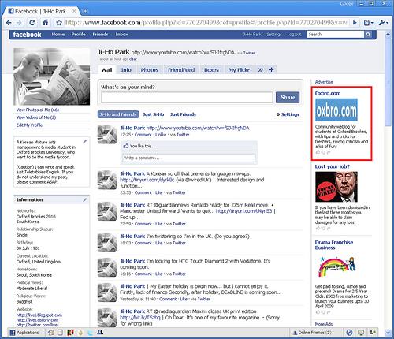Click the light-blue bird icon in bottom bar
This screenshot has height=339, width=394.
90,333
